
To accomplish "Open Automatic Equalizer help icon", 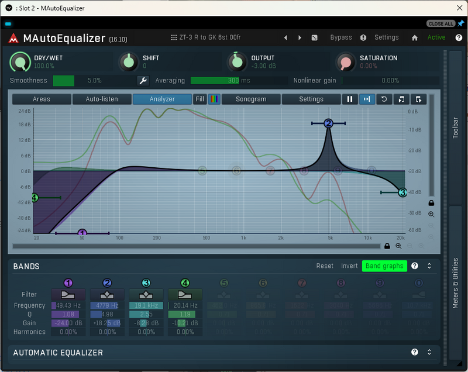I will tap(415, 352).
